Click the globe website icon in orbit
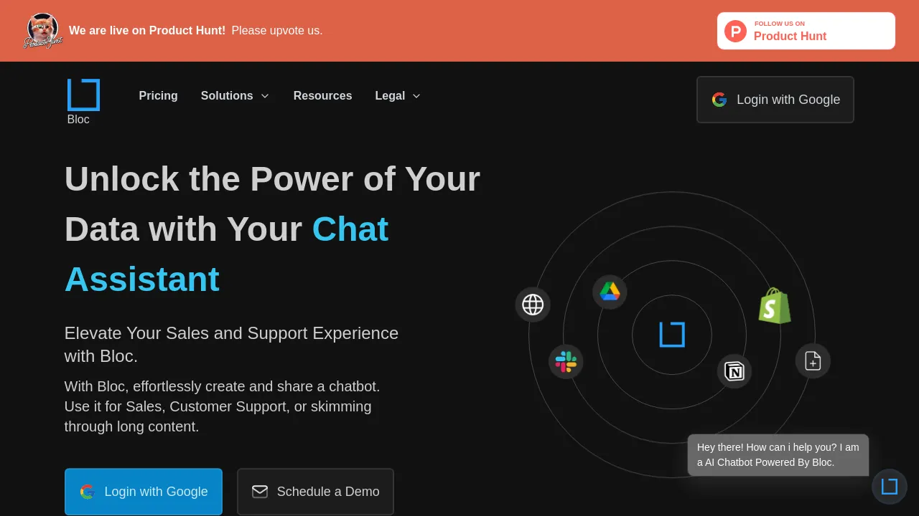This screenshot has height=516, width=919. click(533, 305)
